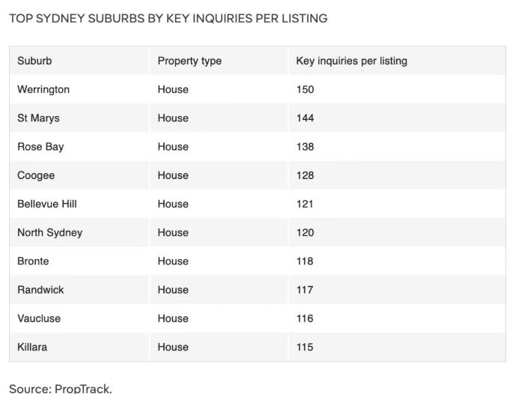Image resolution: width=513 pixels, height=394 pixels.
Task: Select the Property type column header
Action: [x=189, y=61]
